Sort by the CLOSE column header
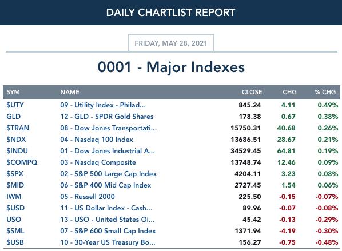 pos(252,92)
